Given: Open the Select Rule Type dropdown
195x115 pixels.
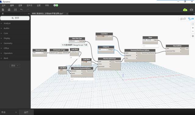Looking at the screenshot, I should coord(74,41).
